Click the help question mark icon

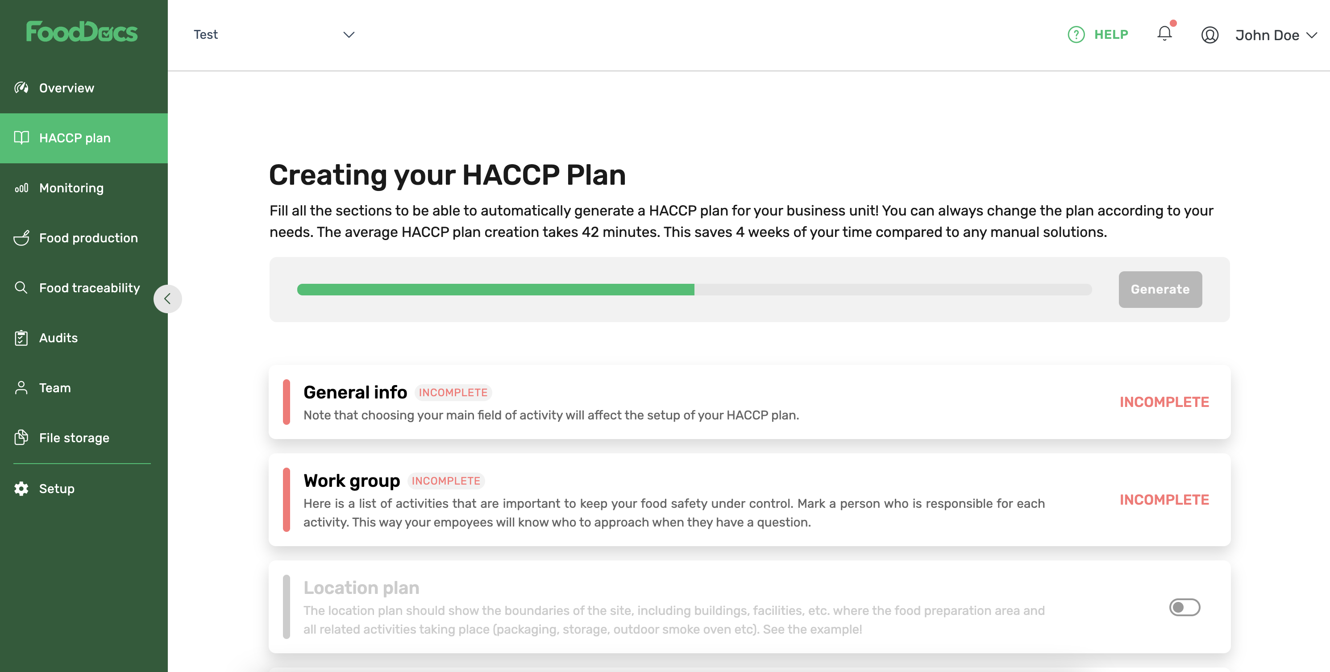pyautogui.click(x=1076, y=34)
